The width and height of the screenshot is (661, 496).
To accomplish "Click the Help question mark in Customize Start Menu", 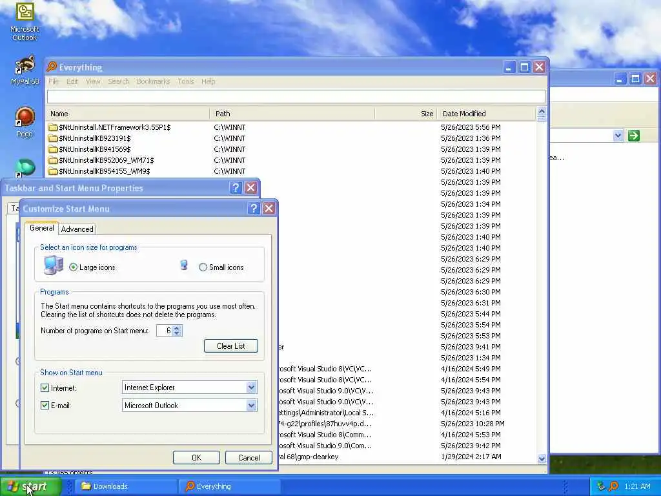I will pos(253,208).
